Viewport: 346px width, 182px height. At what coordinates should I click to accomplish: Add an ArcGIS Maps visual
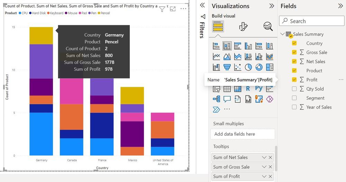tap(259, 99)
